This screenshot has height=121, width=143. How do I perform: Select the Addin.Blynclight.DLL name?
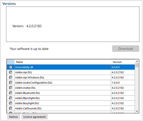pyautogui.click(x=28, y=98)
